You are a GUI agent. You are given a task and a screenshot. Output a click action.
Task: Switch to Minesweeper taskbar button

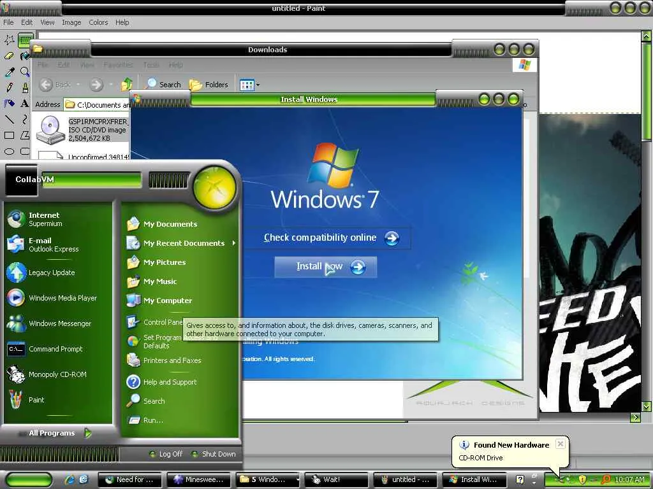pyautogui.click(x=199, y=479)
